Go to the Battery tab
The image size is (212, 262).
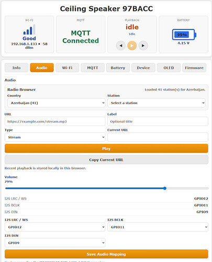tap(118, 68)
